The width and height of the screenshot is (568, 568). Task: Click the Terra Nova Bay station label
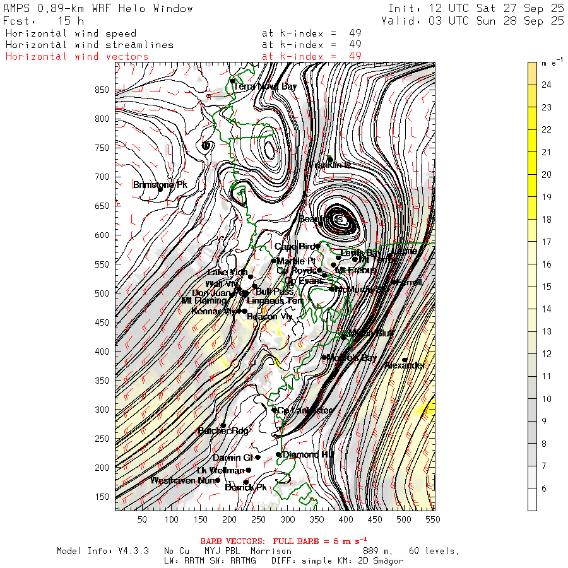(265, 86)
